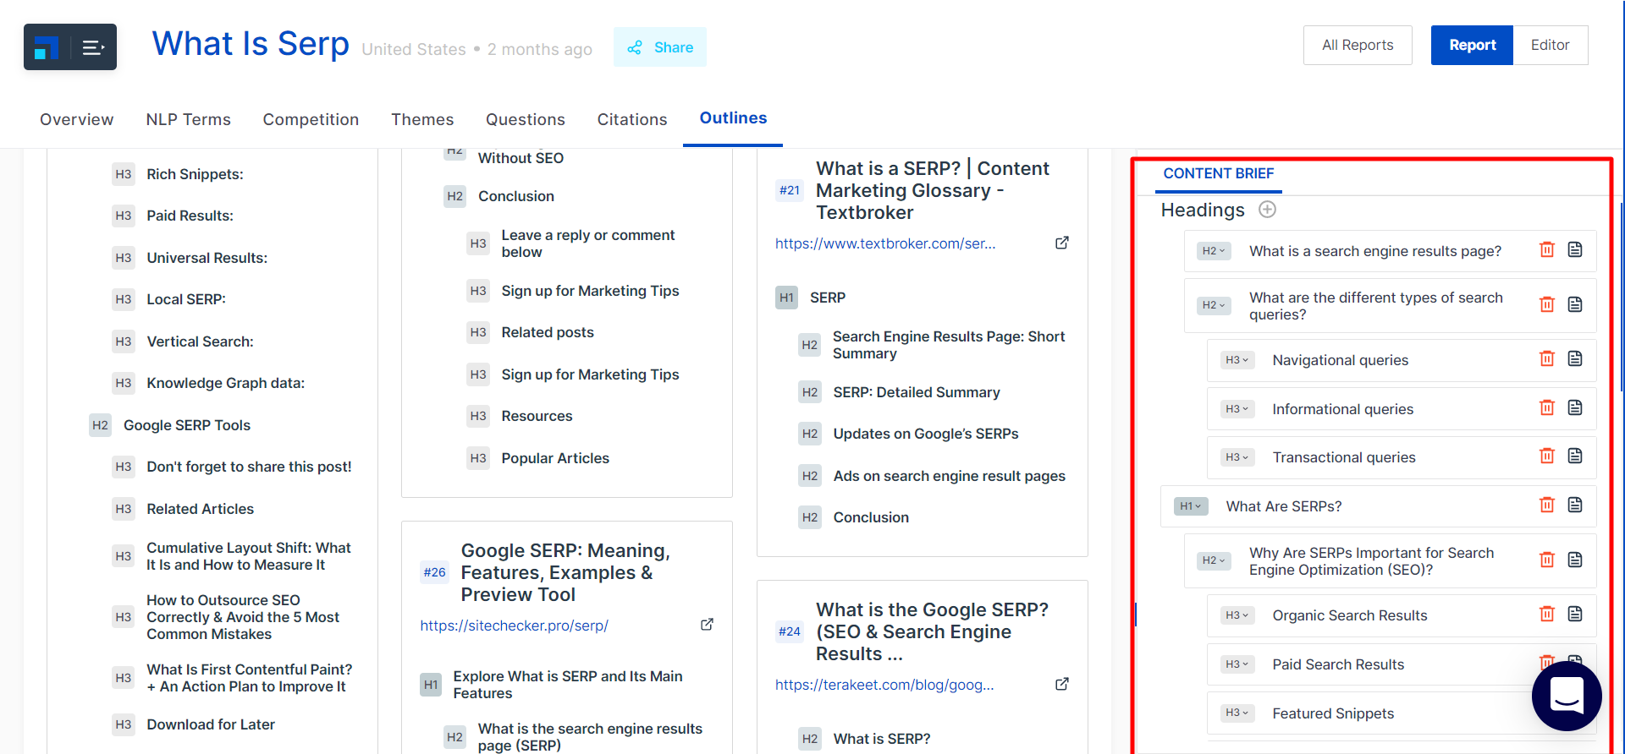Delete 'Why Are SERPs Important' heading
This screenshot has width=1625, height=754.
(x=1547, y=560)
